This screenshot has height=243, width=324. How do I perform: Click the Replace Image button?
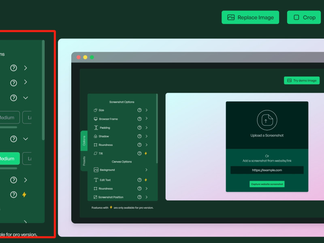tap(250, 17)
